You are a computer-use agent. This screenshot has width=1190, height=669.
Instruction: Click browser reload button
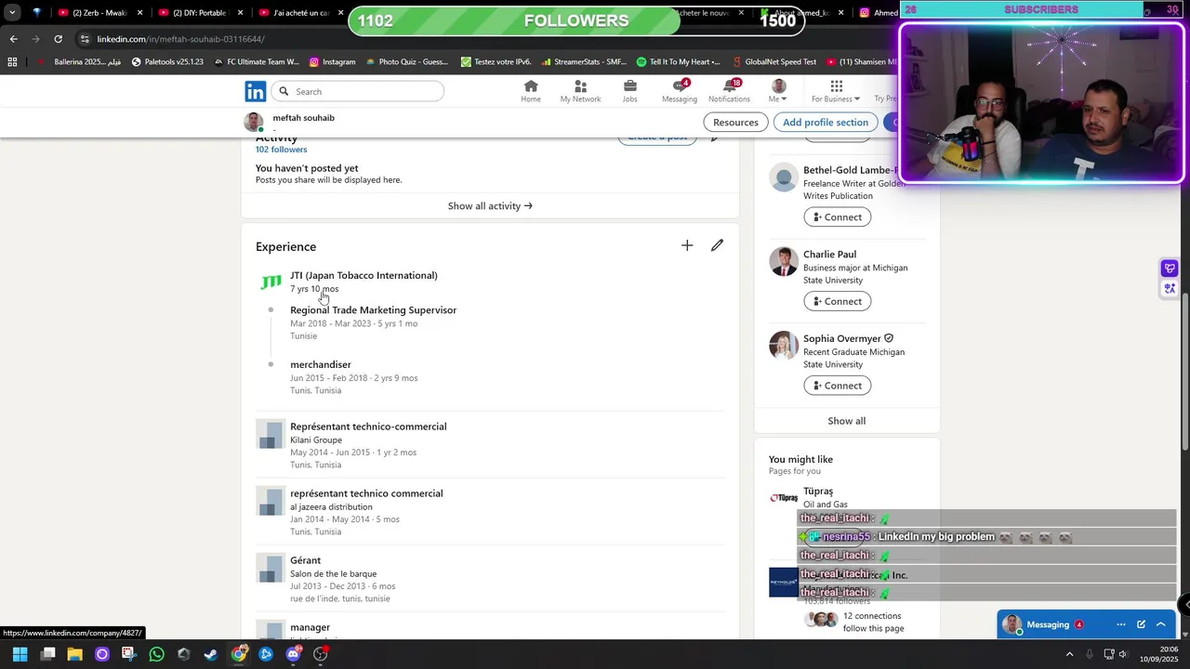[x=58, y=39]
